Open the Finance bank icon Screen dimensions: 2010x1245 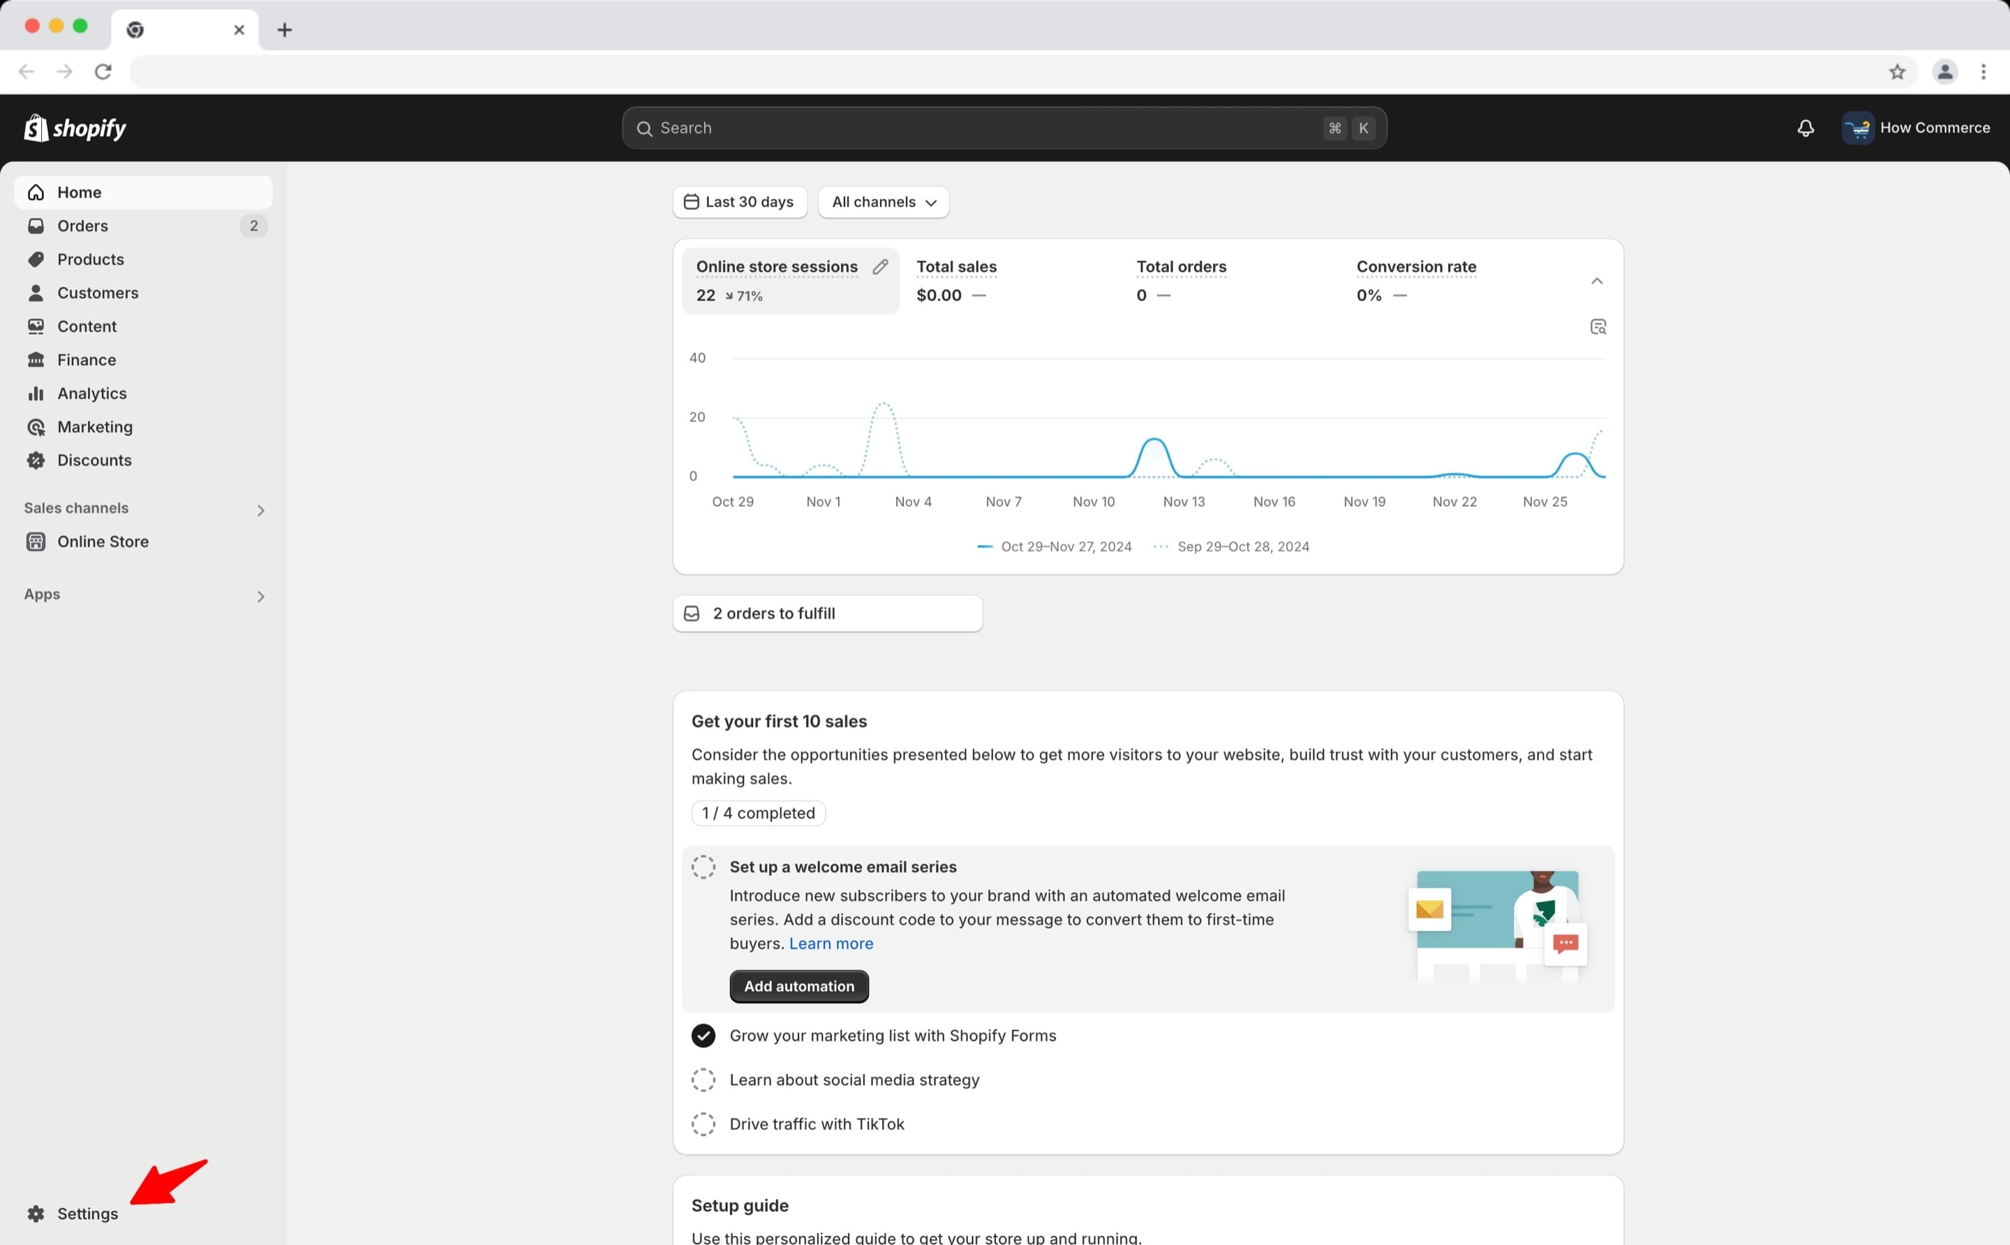[x=36, y=360]
